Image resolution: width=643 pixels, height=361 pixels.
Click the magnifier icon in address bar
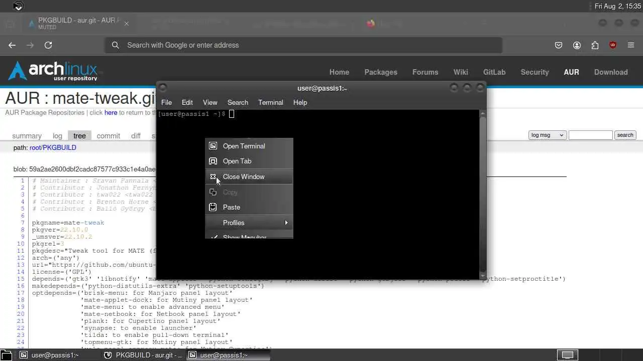click(116, 45)
